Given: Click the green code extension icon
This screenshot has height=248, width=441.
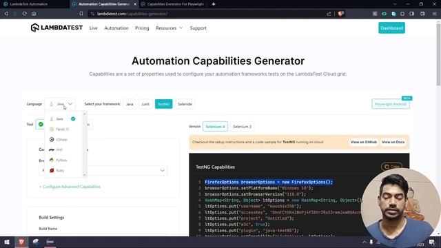Looking at the screenshot, I should coord(384,14).
